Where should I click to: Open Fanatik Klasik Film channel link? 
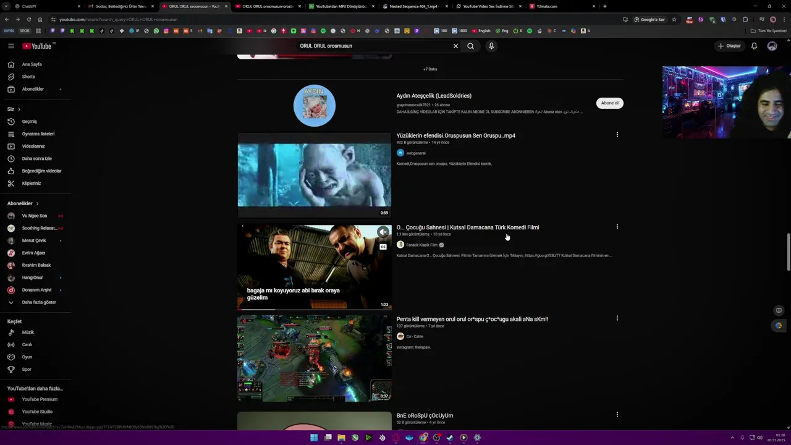point(420,245)
